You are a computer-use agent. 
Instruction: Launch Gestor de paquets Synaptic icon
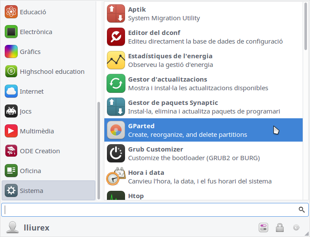[x=116, y=107]
